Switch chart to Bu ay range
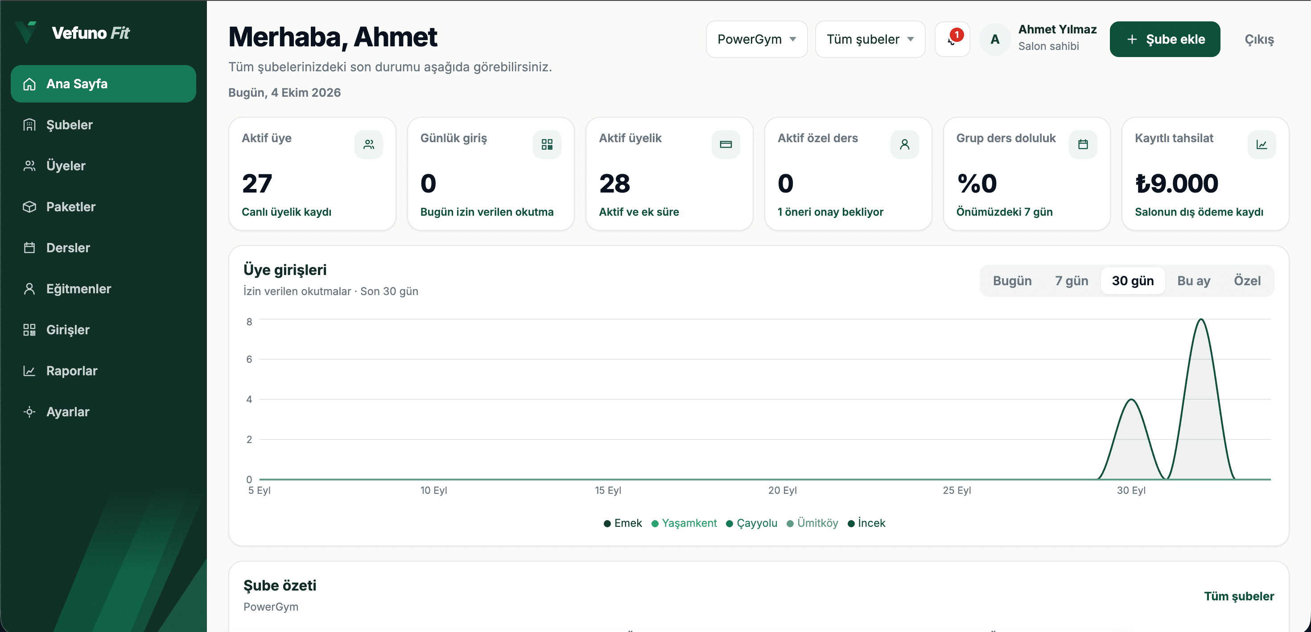This screenshot has height=632, width=1311. [x=1193, y=281]
